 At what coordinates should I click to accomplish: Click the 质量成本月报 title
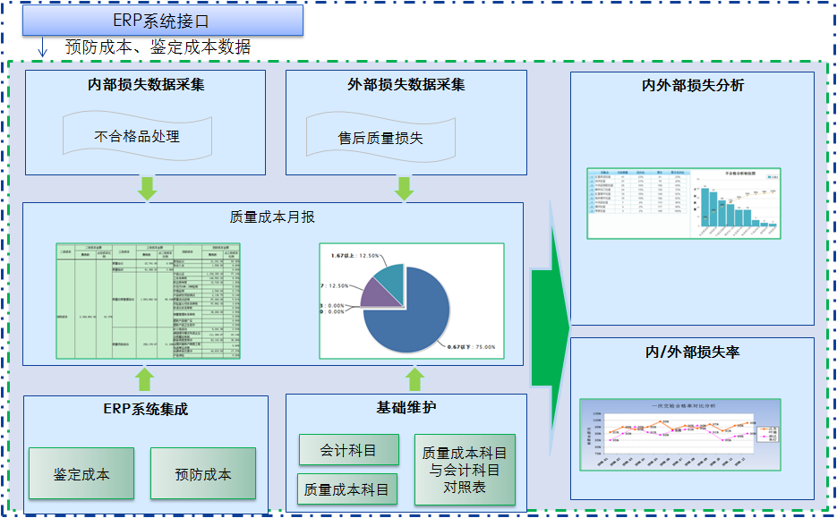pos(272,217)
